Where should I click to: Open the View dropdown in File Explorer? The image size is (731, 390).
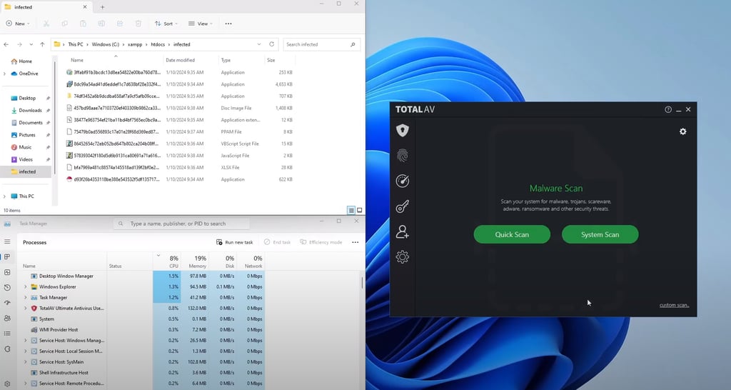(201, 24)
